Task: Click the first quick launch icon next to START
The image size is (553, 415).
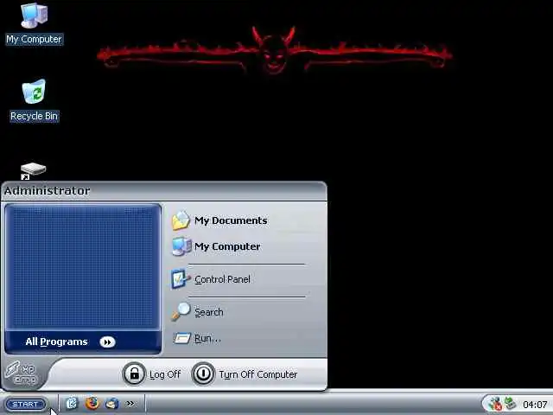Action: tap(72, 404)
